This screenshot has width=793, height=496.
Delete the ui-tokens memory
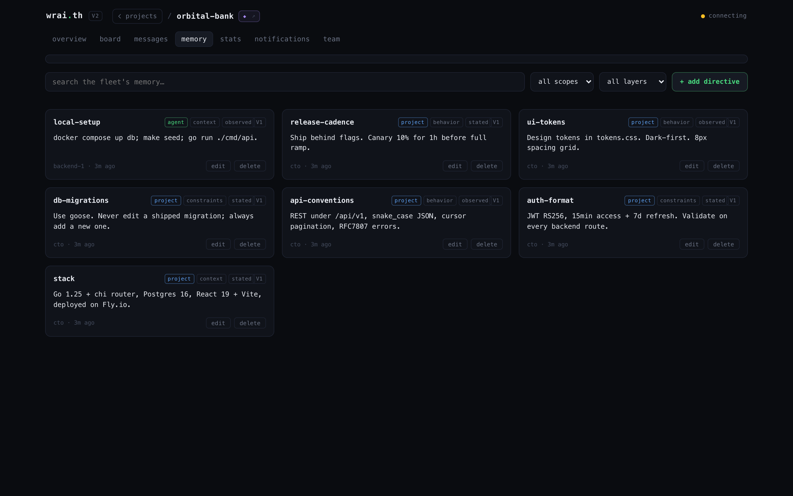click(724, 166)
